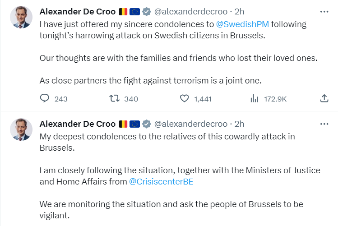
Task: Click verified badge on second tweet
Action: [x=147, y=124]
